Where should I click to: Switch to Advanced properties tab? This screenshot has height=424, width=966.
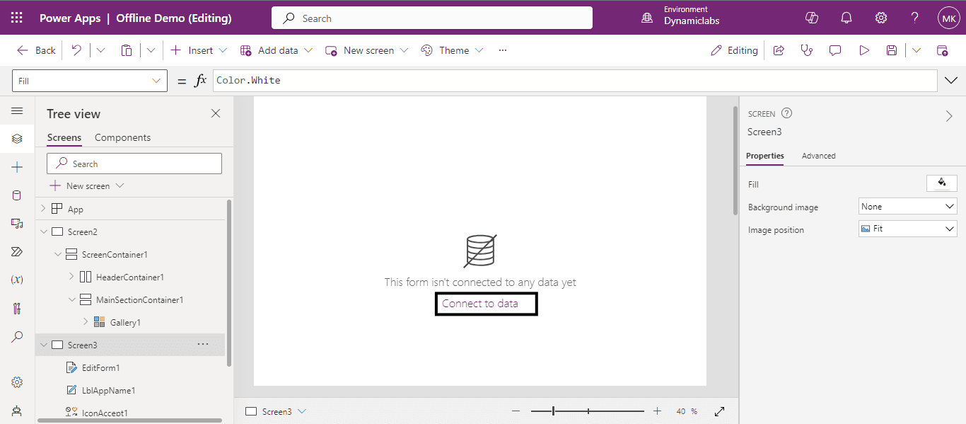(x=818, y=156)
